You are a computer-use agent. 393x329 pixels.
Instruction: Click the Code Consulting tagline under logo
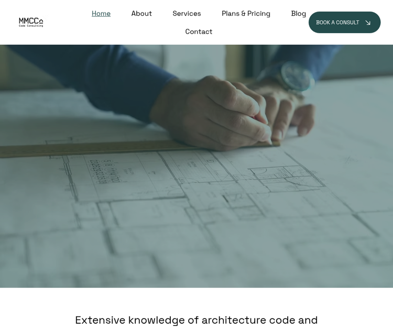pos(30,26)
